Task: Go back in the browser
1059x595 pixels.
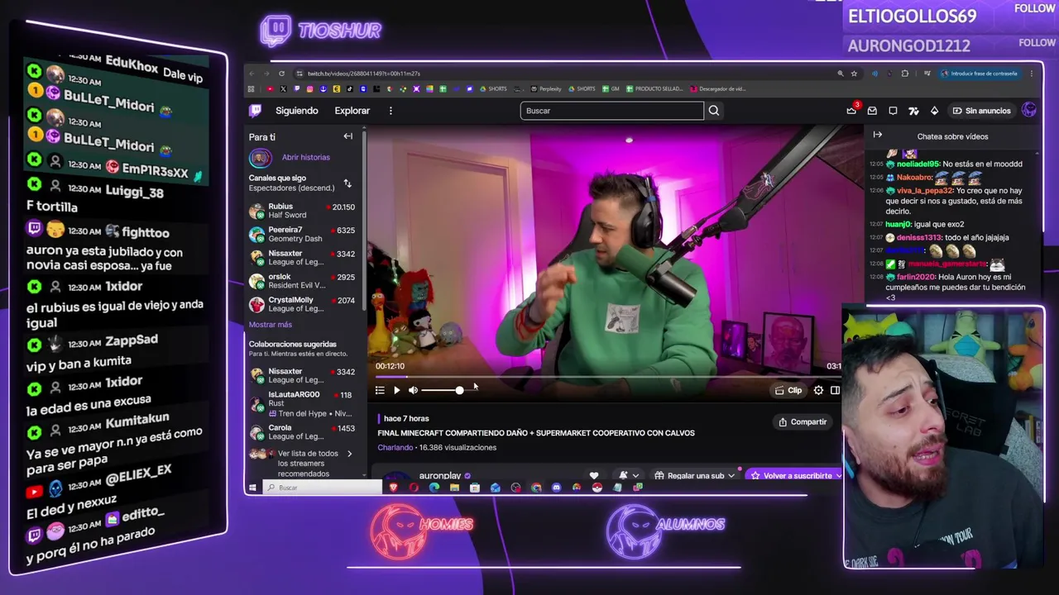Action: click(x=253, y=74)
